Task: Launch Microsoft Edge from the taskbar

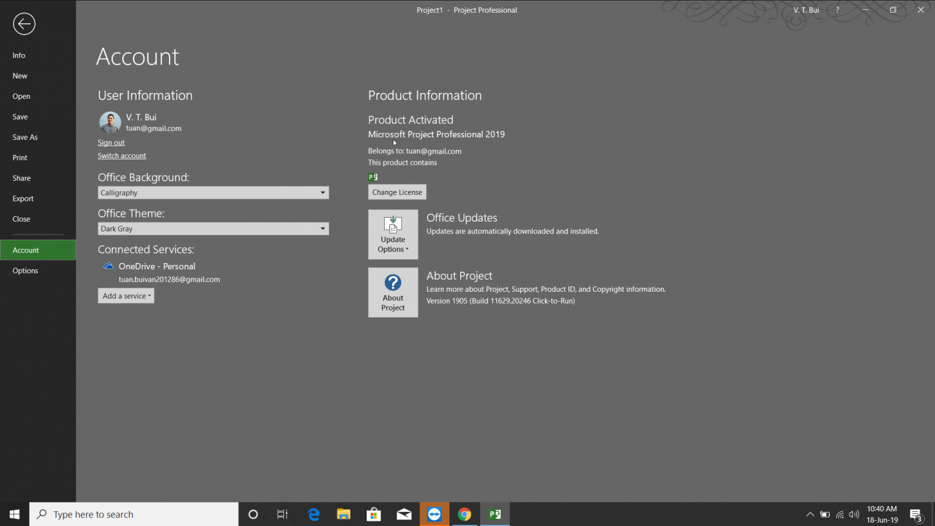Action: tap(313, 514)
